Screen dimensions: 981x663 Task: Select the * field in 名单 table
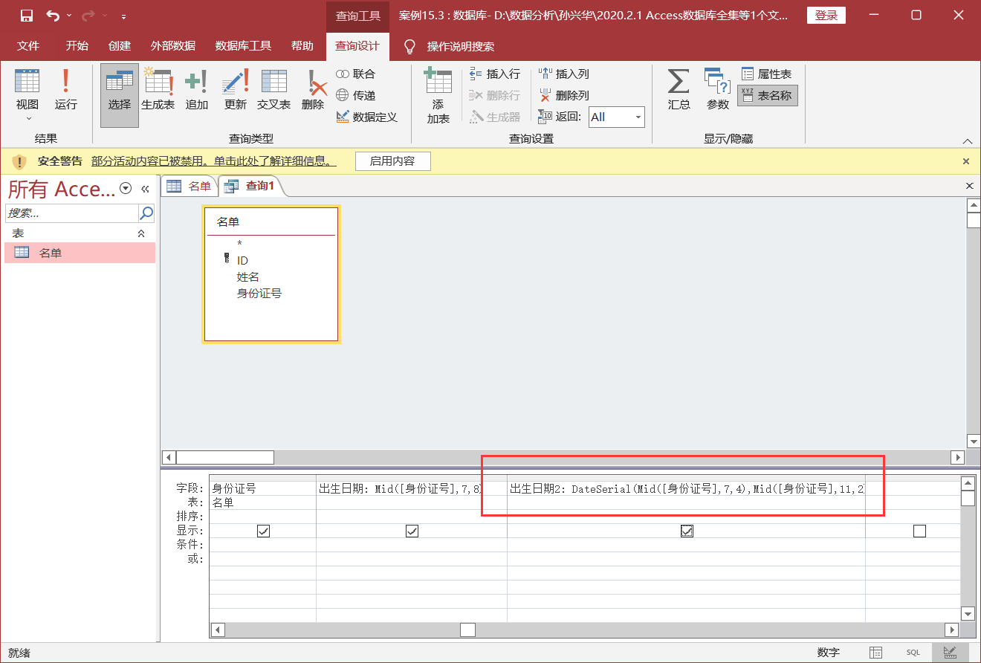(x=239, y=244)
